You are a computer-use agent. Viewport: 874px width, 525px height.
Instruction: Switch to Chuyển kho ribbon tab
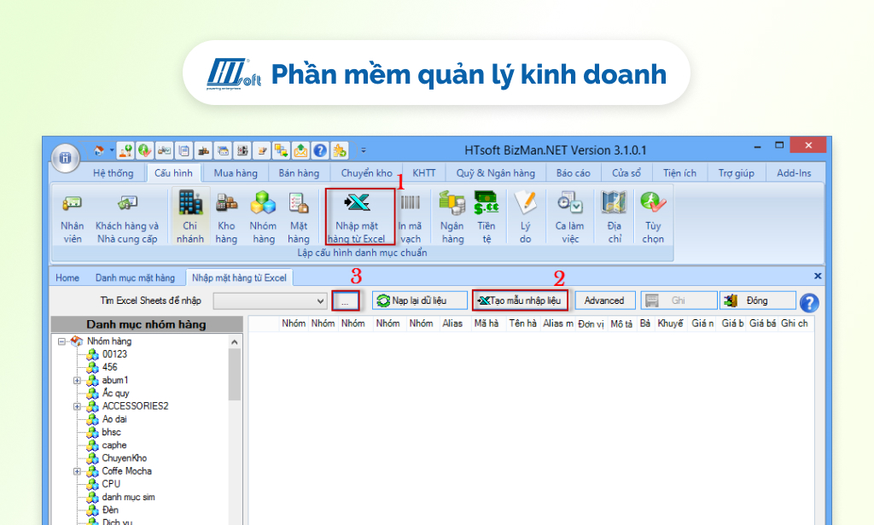[x=367, y=173]
